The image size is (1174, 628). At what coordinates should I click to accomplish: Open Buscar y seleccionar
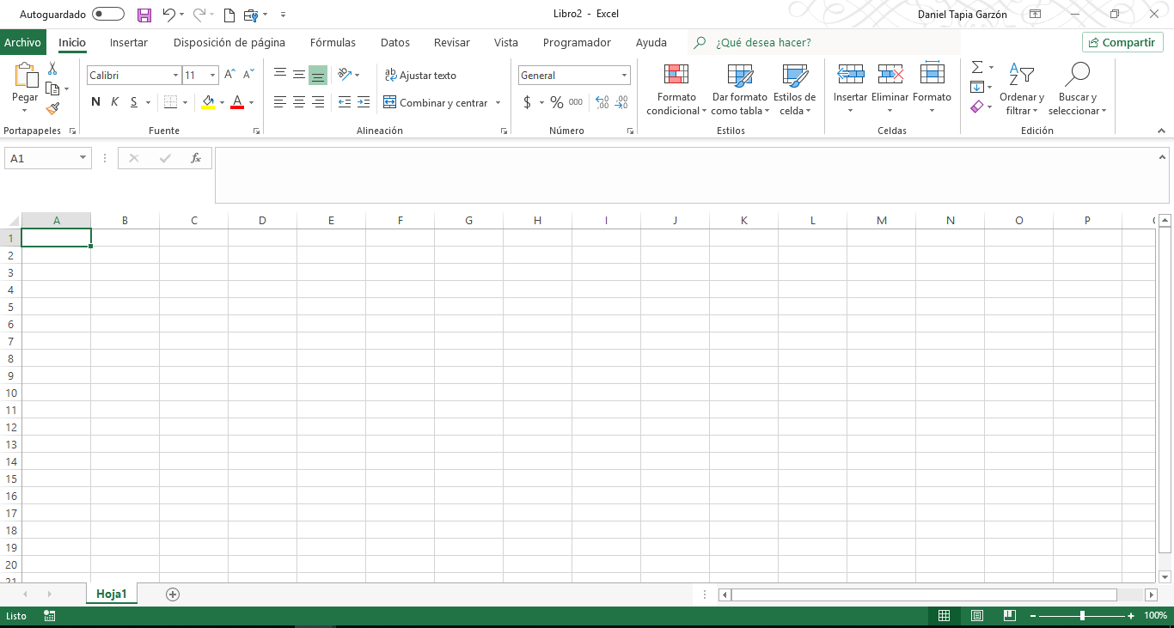pos(1077,90)
